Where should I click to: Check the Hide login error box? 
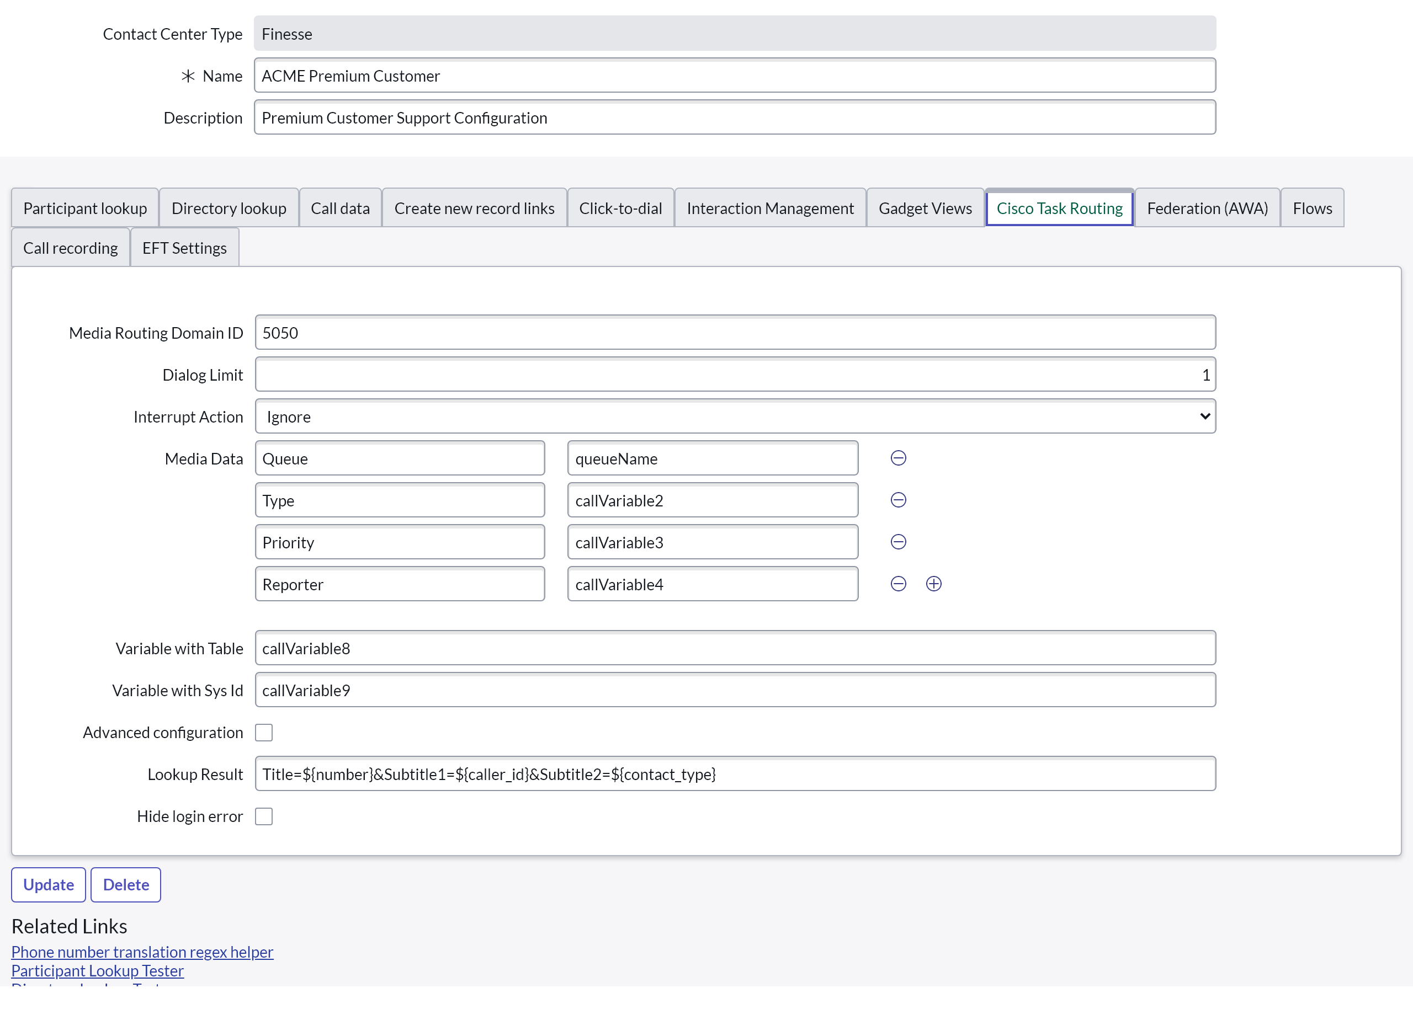[263, 816]
